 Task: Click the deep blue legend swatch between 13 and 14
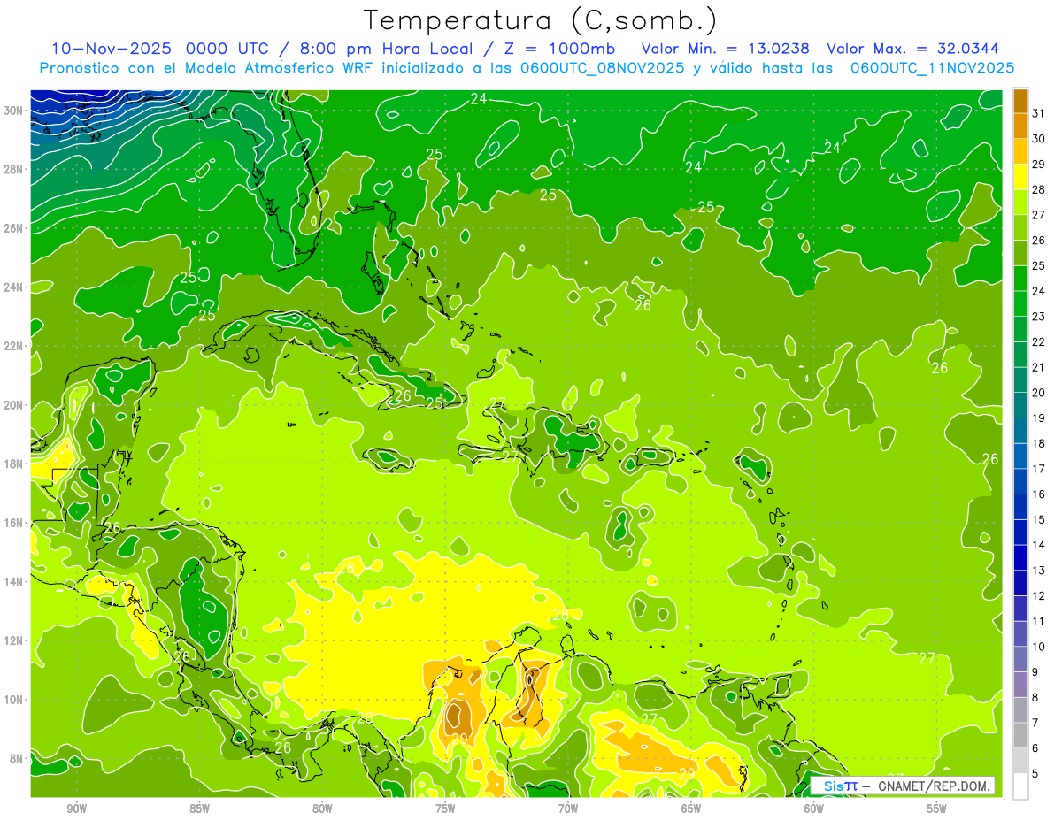1020,557
